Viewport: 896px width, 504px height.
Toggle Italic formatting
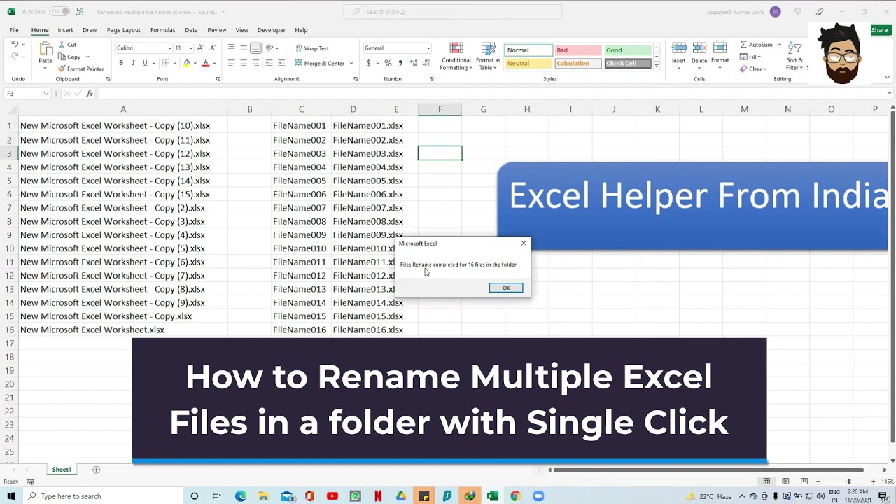pyautogui.click(x=133, y=63)
